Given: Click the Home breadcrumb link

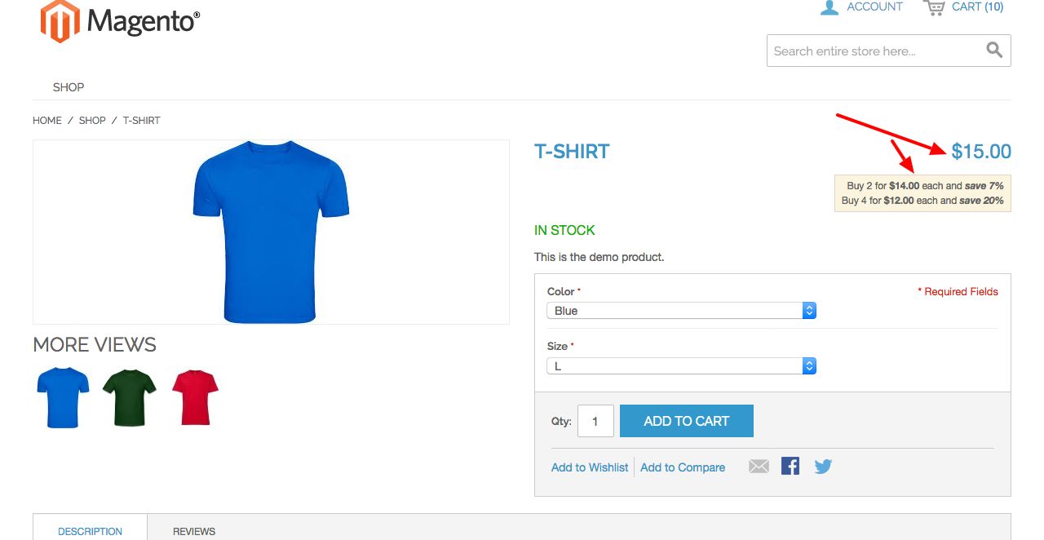Looking at the screenshot, I should tap(47, 120).
